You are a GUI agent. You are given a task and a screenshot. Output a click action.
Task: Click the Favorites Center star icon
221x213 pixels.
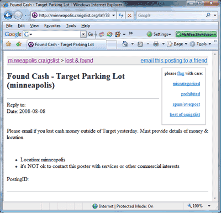(8, 44)
